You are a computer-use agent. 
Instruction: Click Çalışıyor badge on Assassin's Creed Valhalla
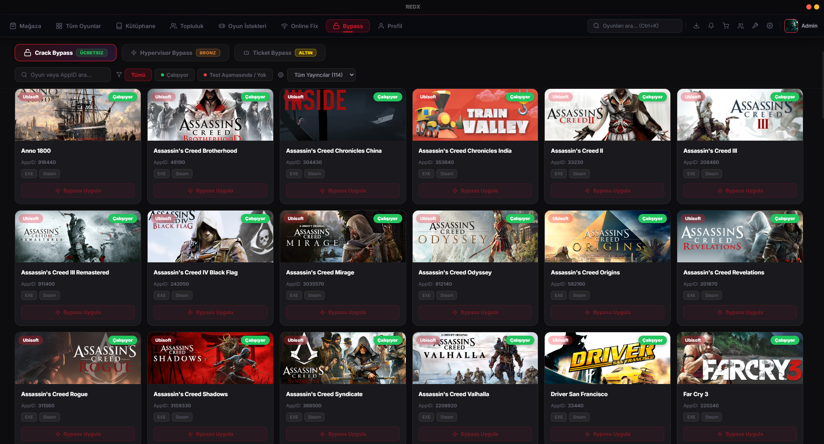click(520, 340)
